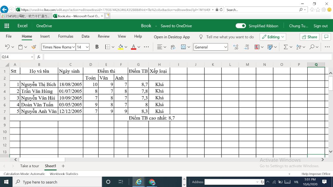Toggle Bold formatting
This screenshot has height=187, width=333.
[x=97, y=47]
